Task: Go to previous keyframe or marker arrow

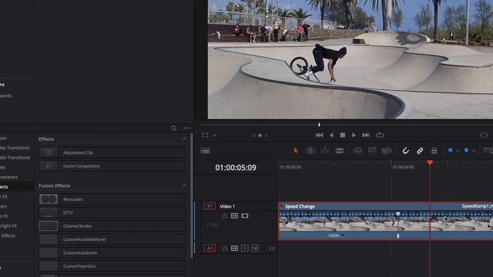Action: point(254,135)
